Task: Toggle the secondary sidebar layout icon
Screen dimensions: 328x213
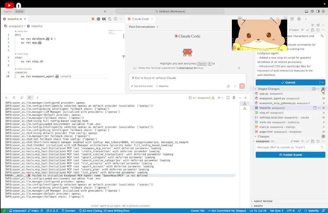Action: (x=318, y=11)
